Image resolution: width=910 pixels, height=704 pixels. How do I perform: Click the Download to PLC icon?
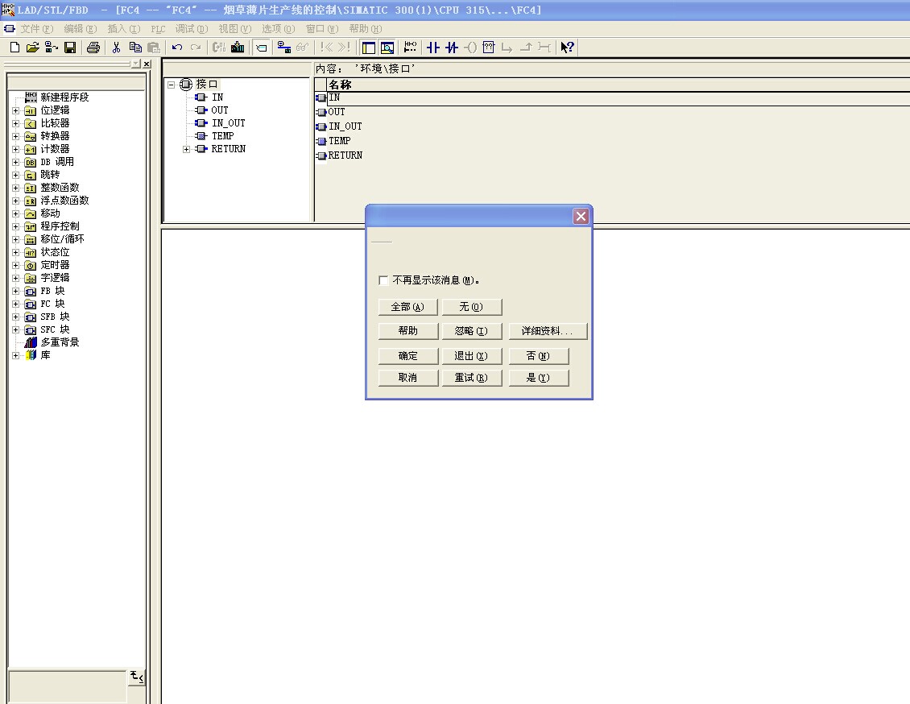[238, 48]
